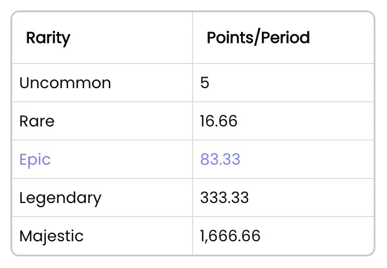Screen dimensions: 387x268
Task: Click the Rarity column header
Action: [x=48, y=38]
